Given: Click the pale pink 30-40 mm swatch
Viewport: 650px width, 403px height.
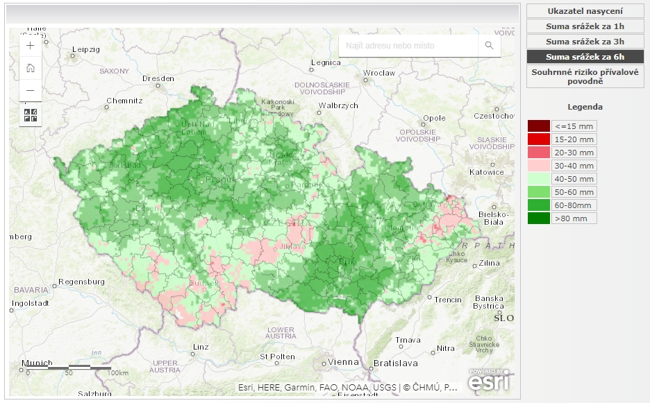Looking at the screenshot, I should [x=538, y=166].
